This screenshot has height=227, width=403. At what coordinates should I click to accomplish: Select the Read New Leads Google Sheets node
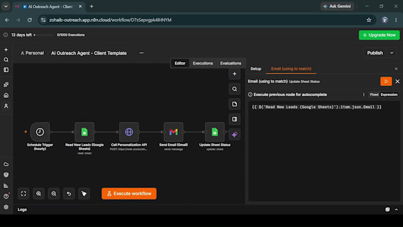(x=84, y=132)
